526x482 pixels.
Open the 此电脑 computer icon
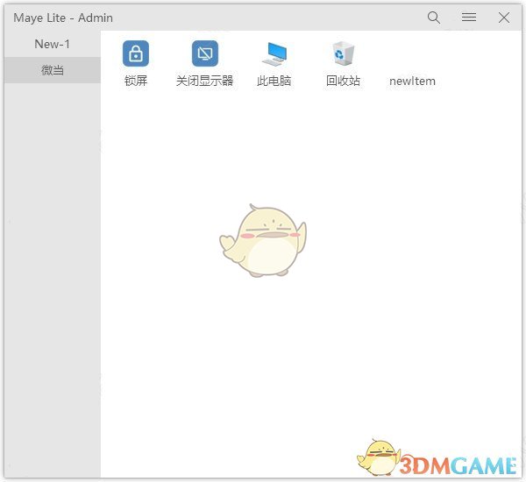click(274, 53)
